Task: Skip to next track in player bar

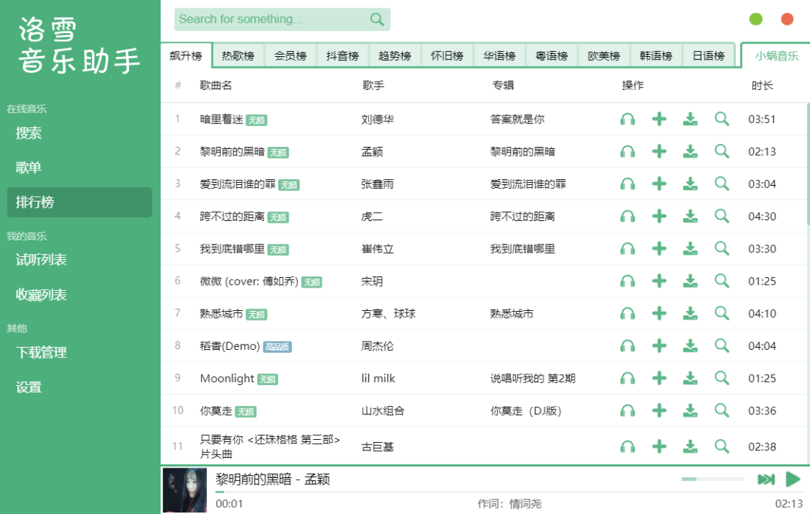Action: pyautogui.click(x=766, y=480)
